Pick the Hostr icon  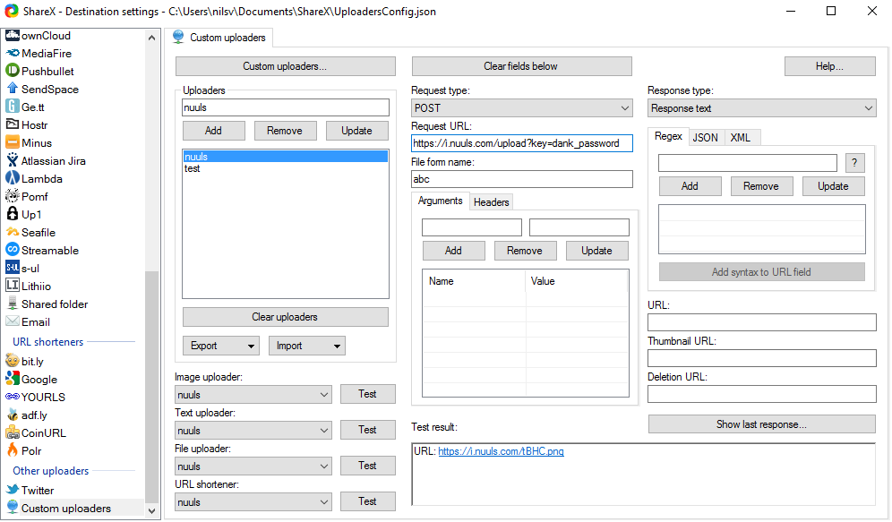(x=12, y=124)
